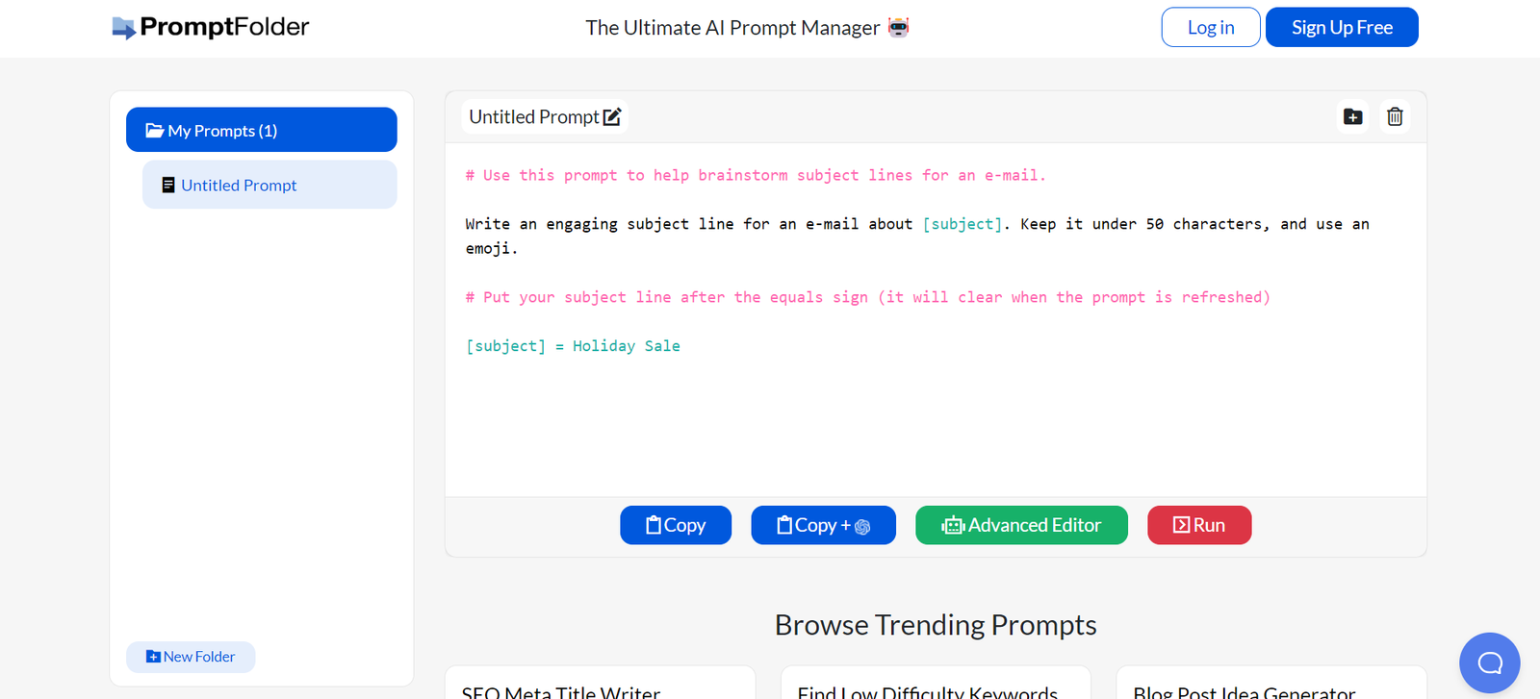Expand the My Prompts (1) folder
1540x699 pixels.
point(261,130)
